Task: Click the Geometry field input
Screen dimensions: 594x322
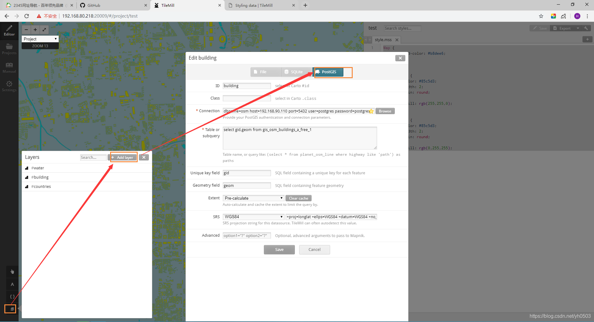Action: click(x=247, y=185)
